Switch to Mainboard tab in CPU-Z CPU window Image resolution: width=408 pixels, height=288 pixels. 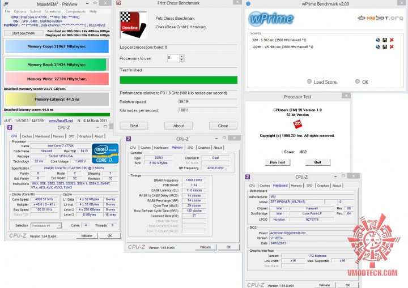(x=42, y=136)
